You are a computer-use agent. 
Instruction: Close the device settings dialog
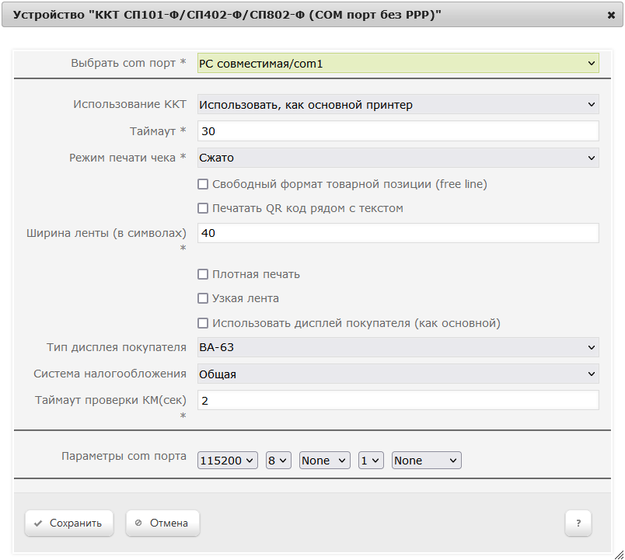pyautogui.click(x=611, y=15)
